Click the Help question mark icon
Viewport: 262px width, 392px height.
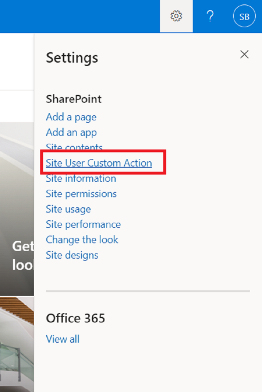[210, 16]
